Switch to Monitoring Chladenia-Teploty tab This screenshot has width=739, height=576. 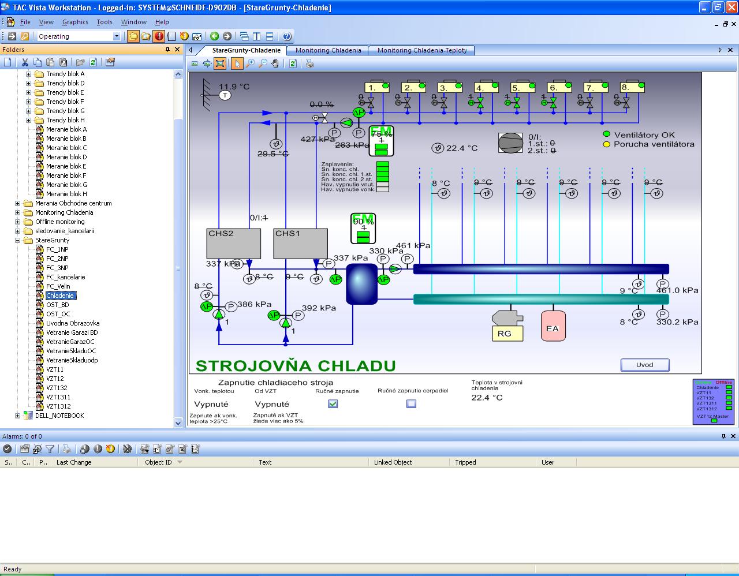pyautogui.click(x=422, y=50)
